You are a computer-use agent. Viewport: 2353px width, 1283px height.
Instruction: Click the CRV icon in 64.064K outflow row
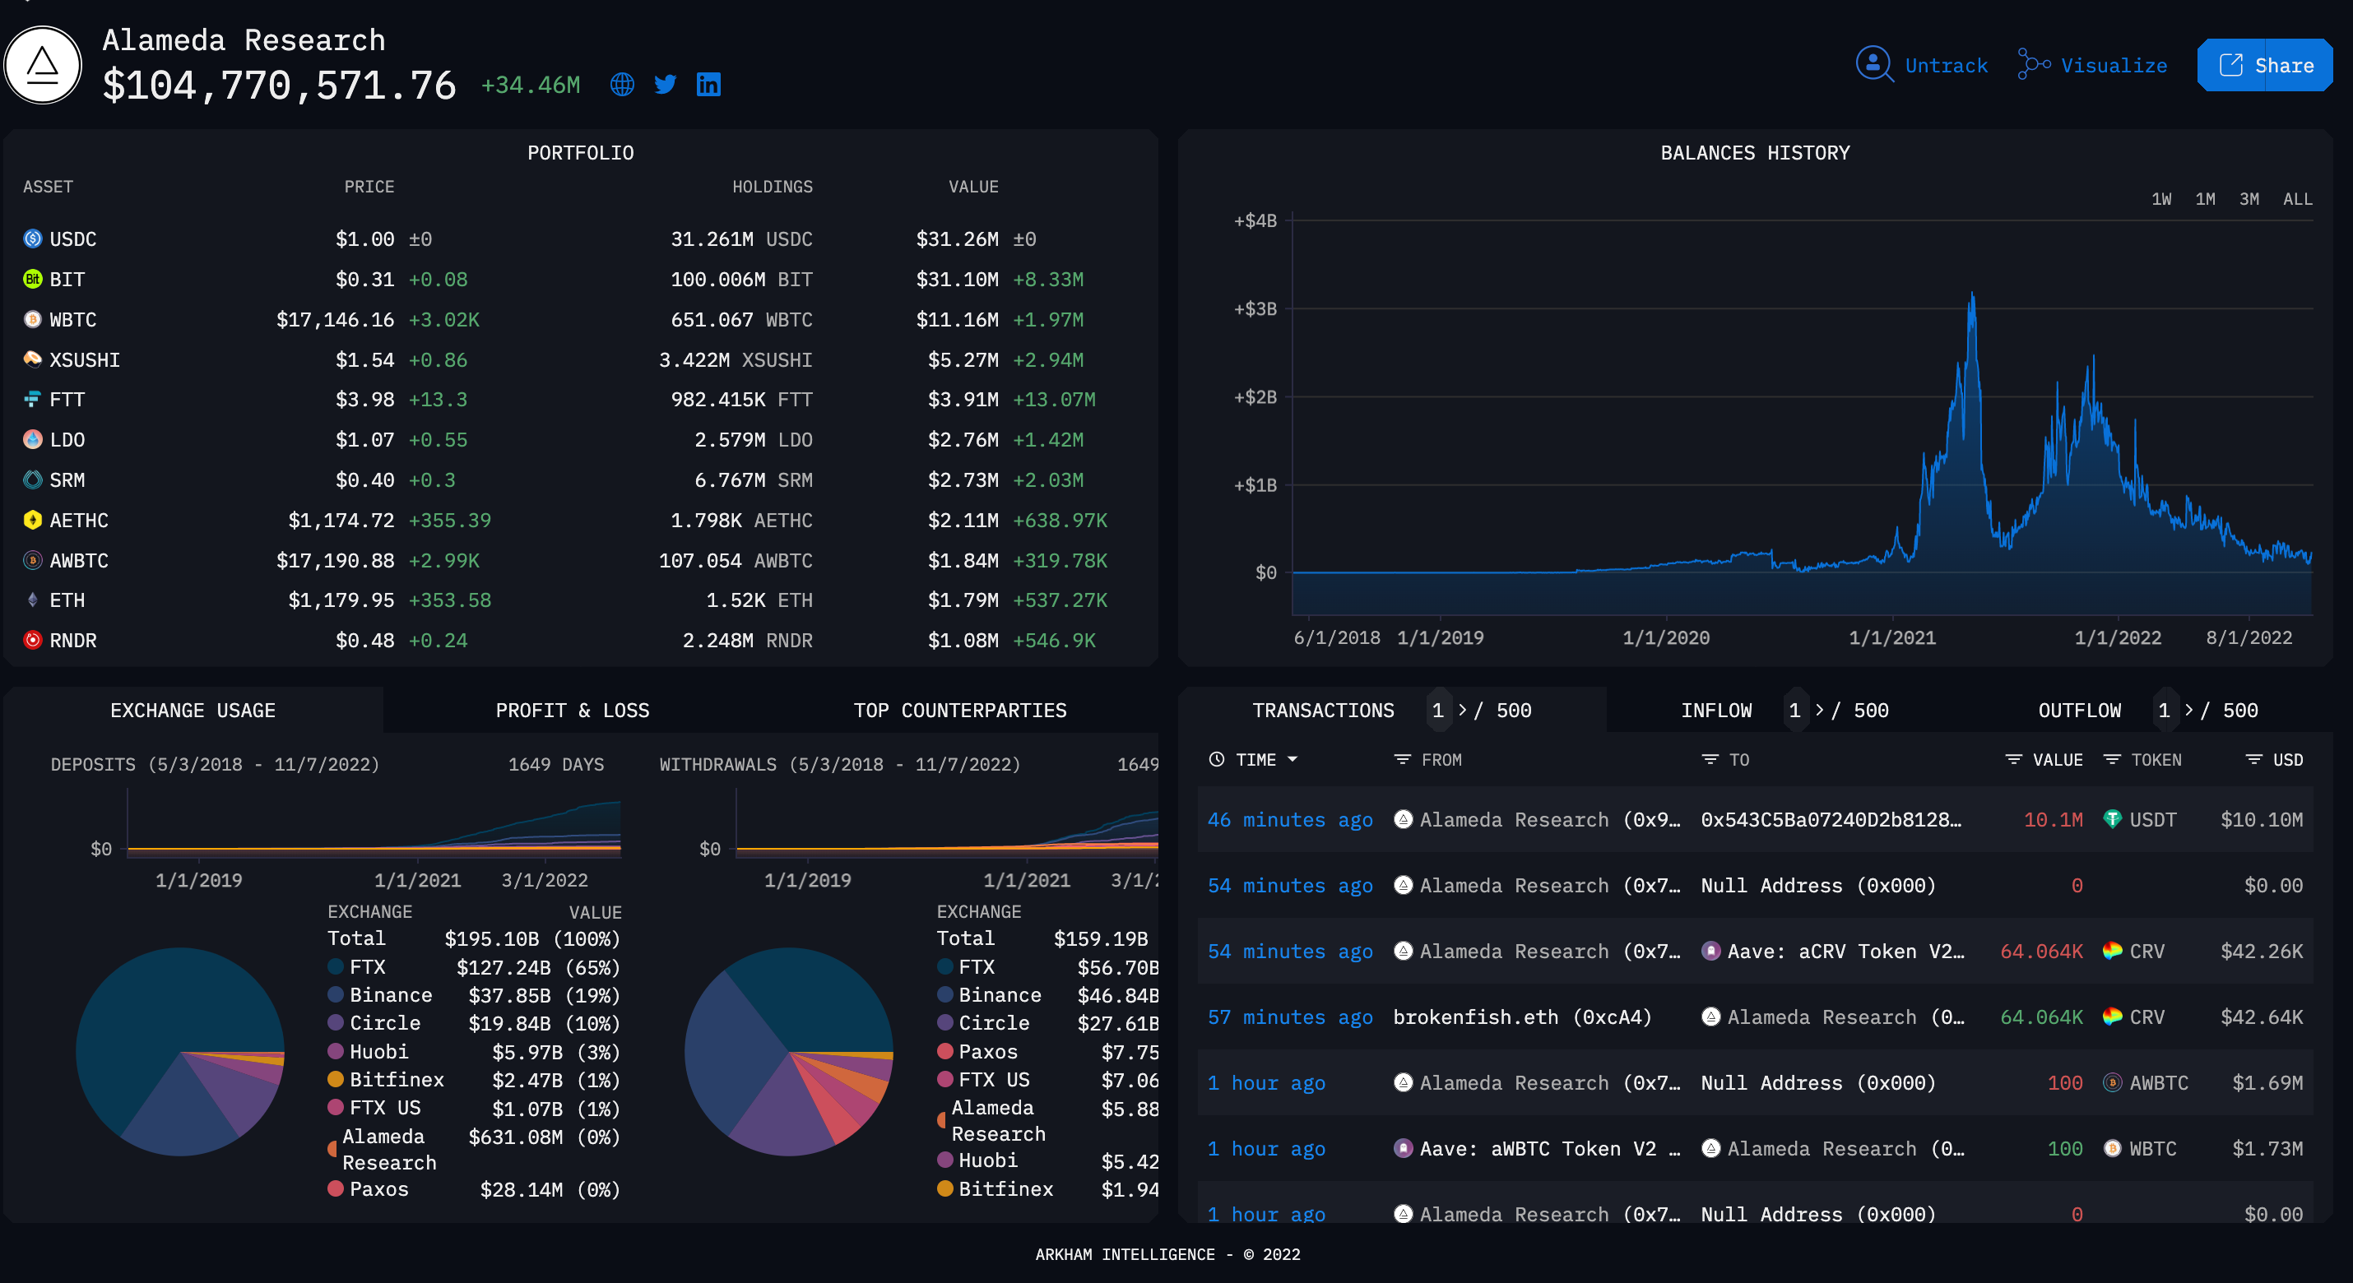2112,951
